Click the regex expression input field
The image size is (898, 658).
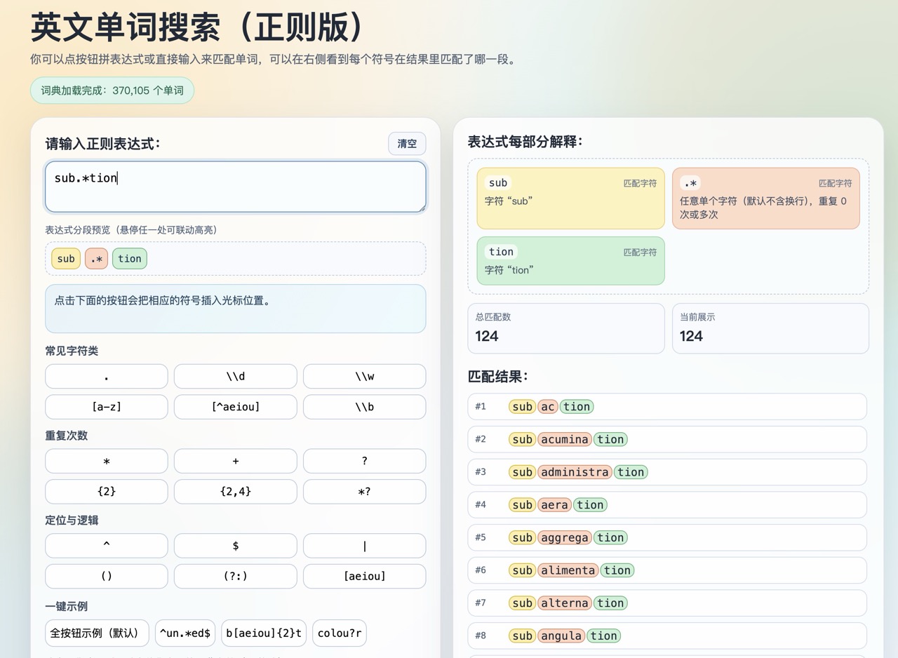coord(235,187)
